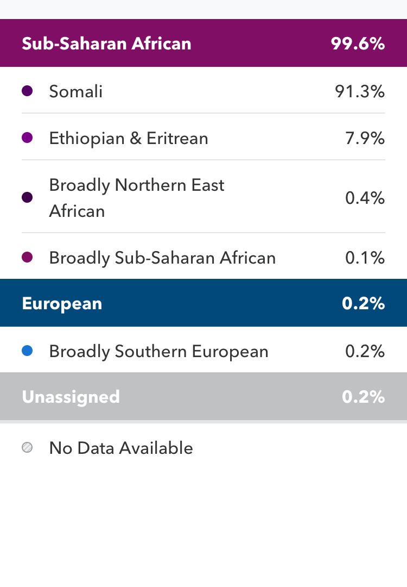Select Broadly Northern East African label
The height and width of the screenshot is (587, 407).
pyautogui.click(x=136, y=198)
